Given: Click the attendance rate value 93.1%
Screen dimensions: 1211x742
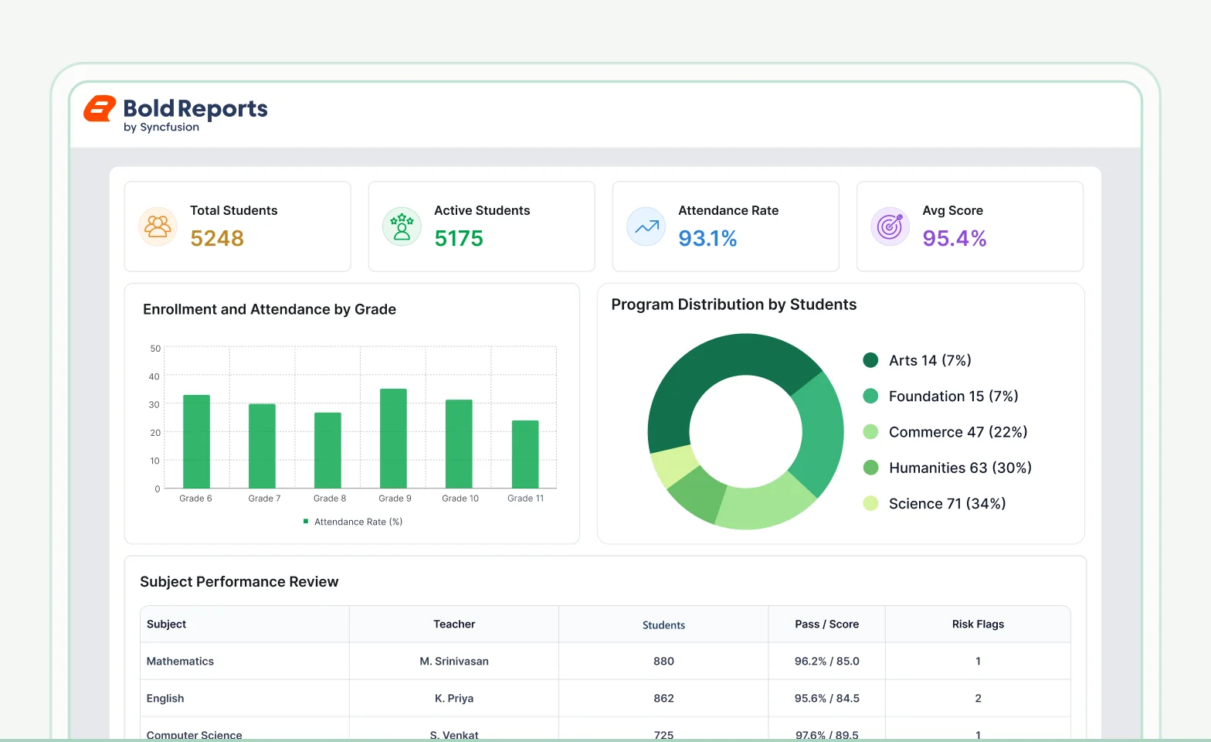Looking at the screenshot, I should [x=707, y=238].
